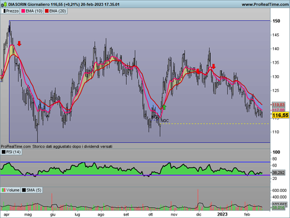The width and height of the screenshot is (290, 218).
Task: Click the yellow dashed support line
Action: [x=216, y=124]
